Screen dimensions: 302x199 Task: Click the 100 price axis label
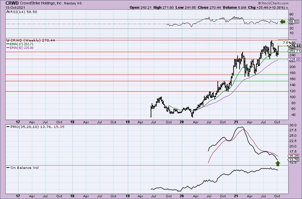292,97
